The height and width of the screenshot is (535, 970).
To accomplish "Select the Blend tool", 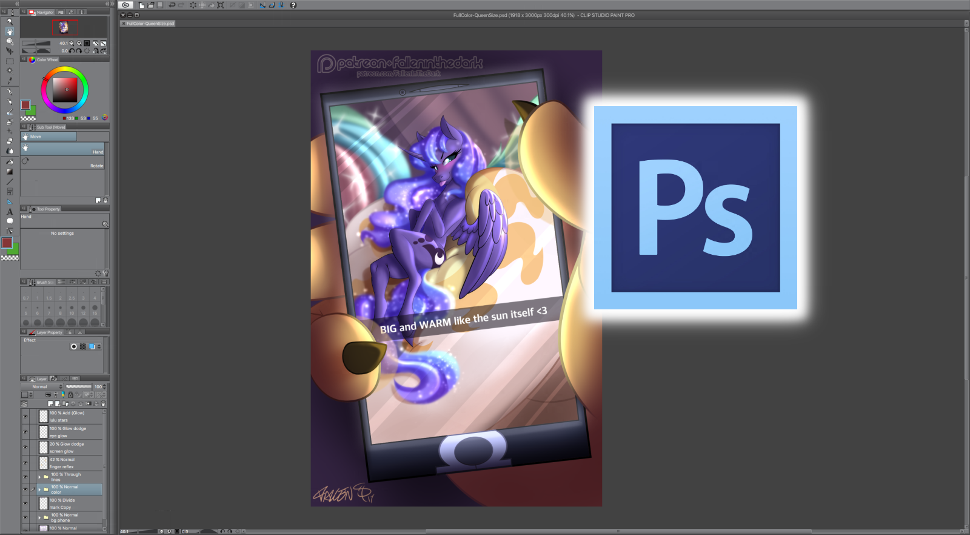I will (x=10, y=151).
